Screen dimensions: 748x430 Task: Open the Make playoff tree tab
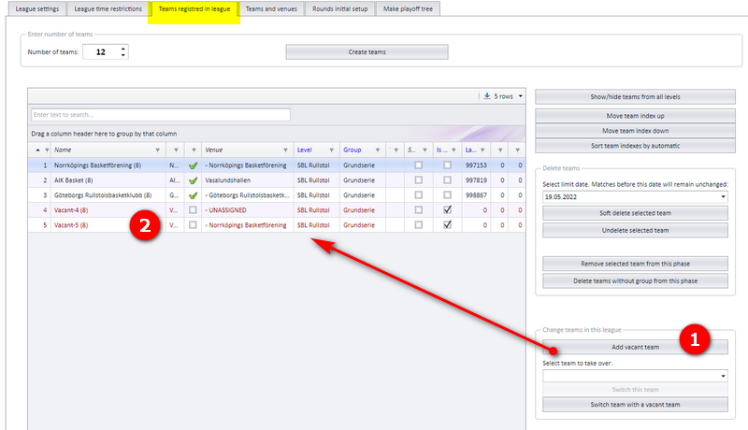pos(408,9)
